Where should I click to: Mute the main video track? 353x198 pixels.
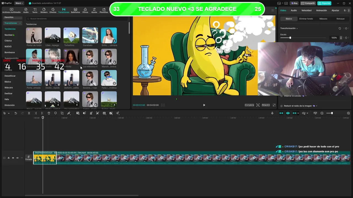click(17, 158)
